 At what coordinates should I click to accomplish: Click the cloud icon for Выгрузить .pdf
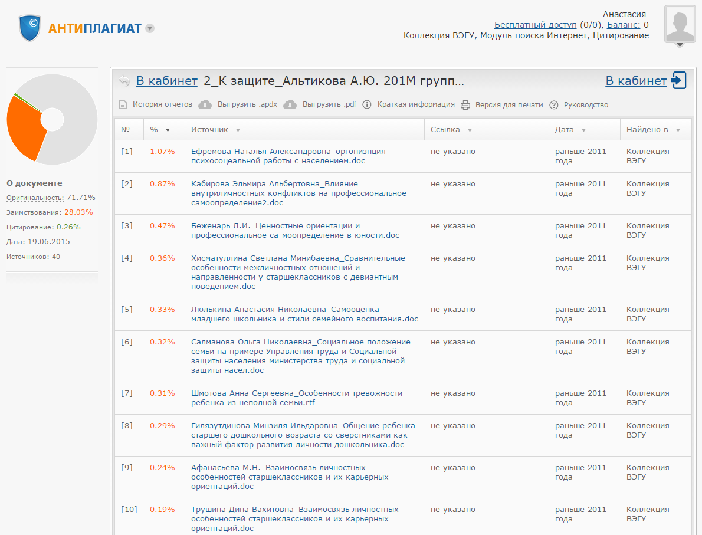point(290,105)
